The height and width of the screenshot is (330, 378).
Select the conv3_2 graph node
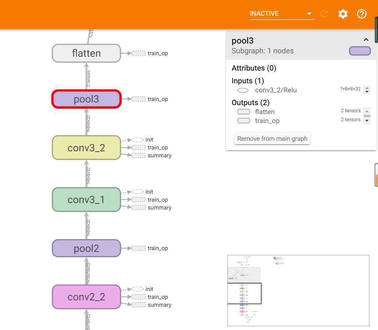tap(86, 148)
